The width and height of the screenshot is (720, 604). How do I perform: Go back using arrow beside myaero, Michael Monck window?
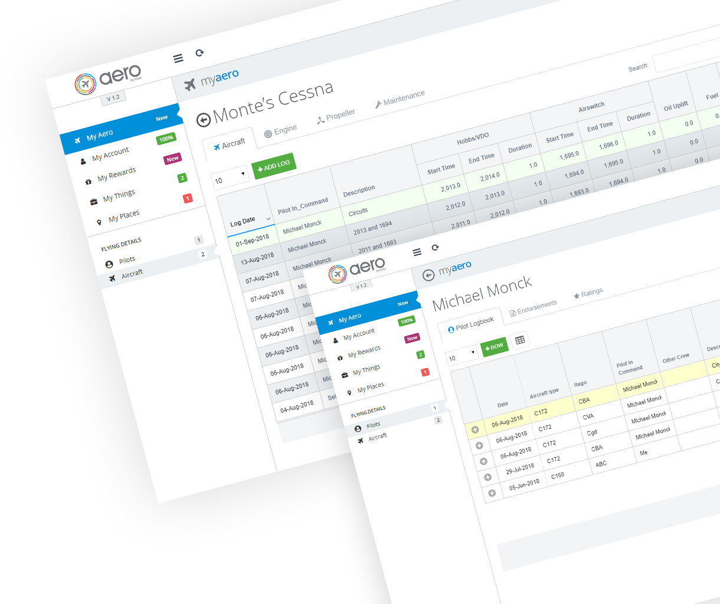tap(428, 275)
